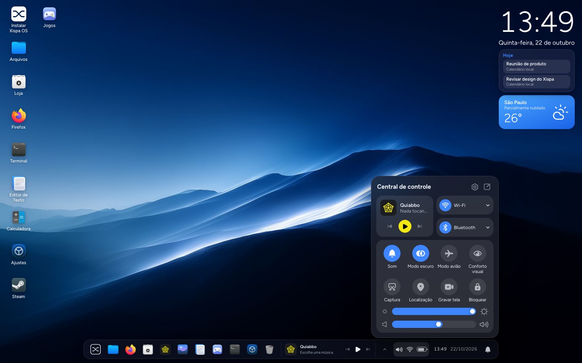The image size is (582, 363).
Task: Open Control Center settings gear
Action: coord(475,187)
